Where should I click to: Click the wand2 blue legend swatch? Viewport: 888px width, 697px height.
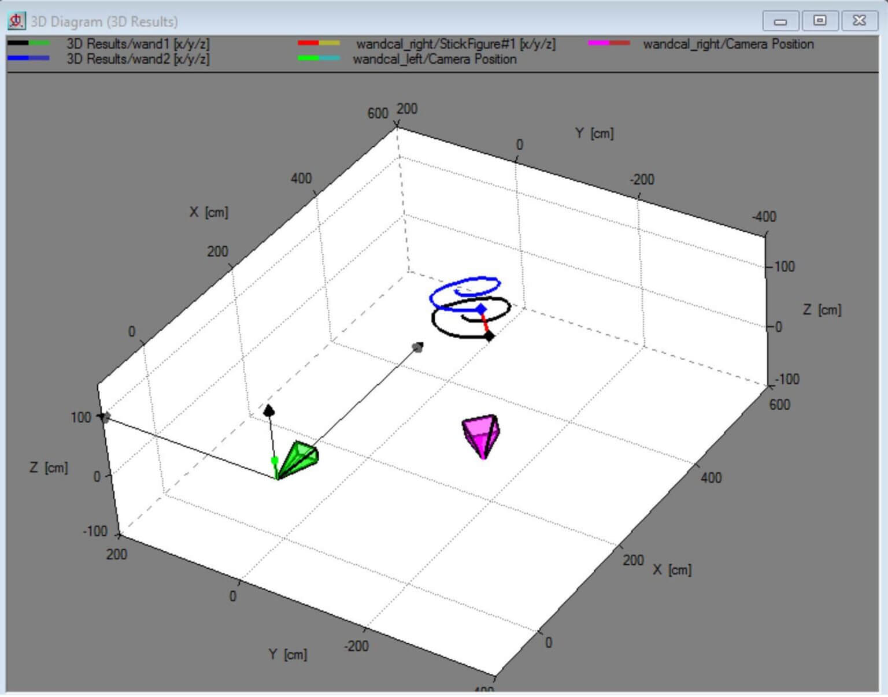pos(29,58)
